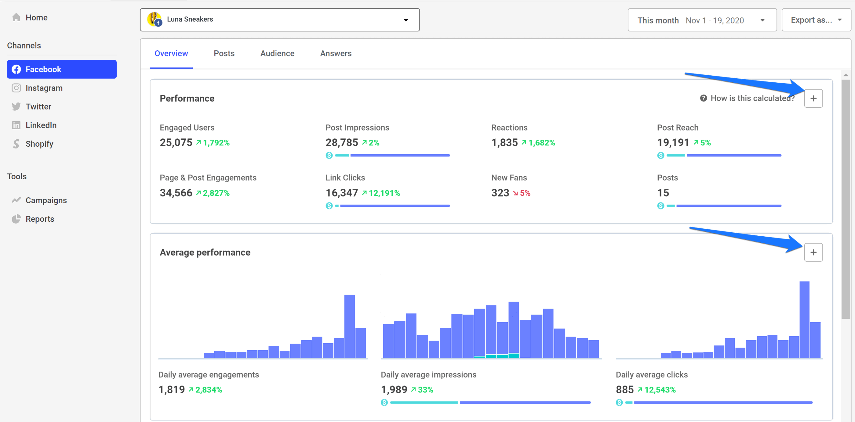Add a metric to Average performance

click(813, 252)
